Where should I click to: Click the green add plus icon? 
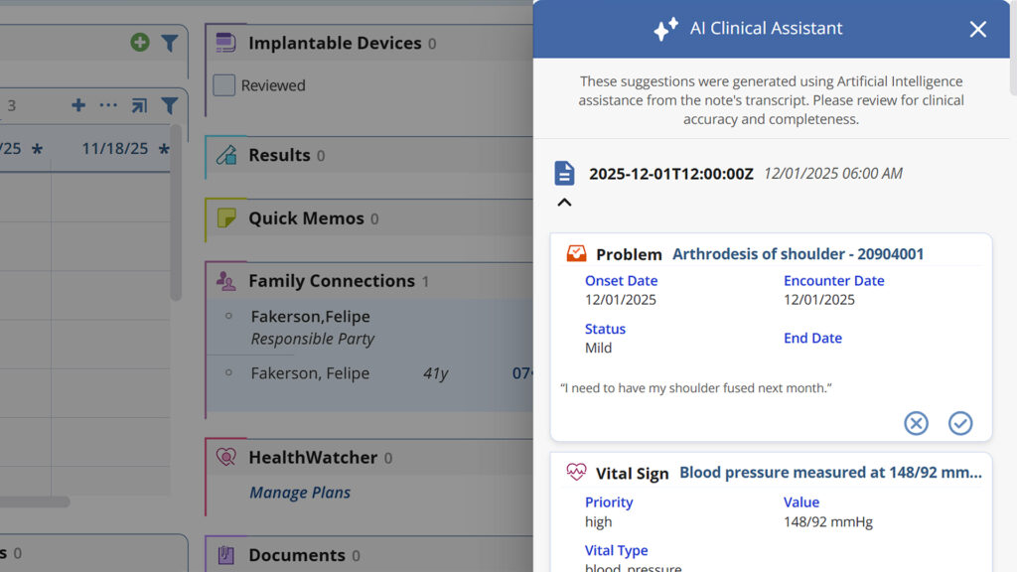point(140,43)
